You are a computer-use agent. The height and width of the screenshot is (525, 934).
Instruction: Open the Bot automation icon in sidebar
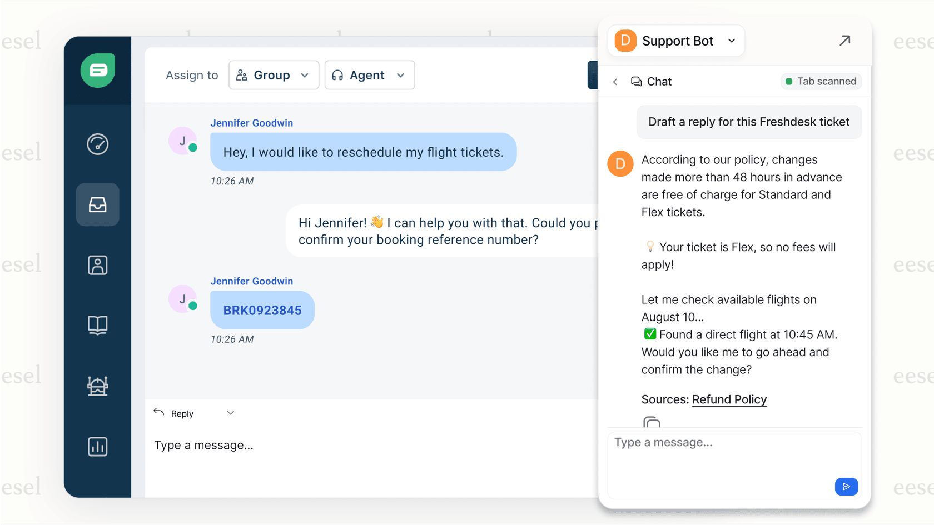click(x=97, y=386)
